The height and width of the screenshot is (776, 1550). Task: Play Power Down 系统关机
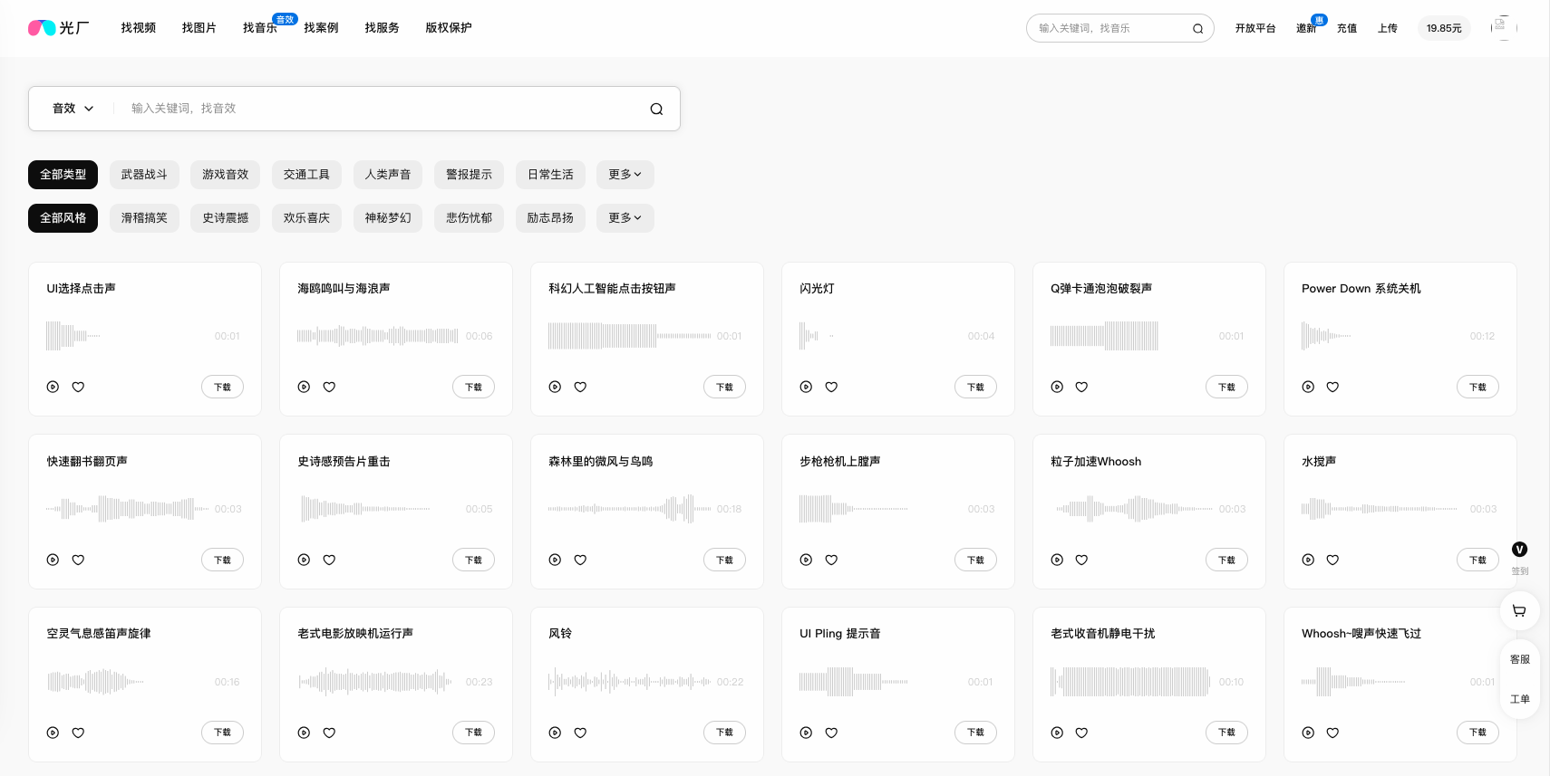1308,387
